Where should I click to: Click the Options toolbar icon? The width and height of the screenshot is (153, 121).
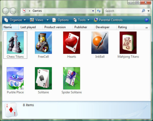[54, 20]
